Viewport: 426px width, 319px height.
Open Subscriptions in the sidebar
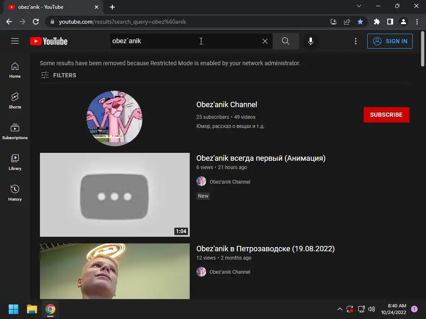tap(15, 132)
